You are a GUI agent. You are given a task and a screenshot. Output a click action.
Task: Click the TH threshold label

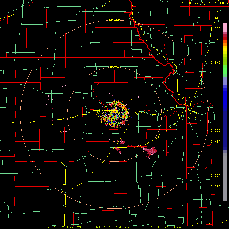click(x=219, y=198)
